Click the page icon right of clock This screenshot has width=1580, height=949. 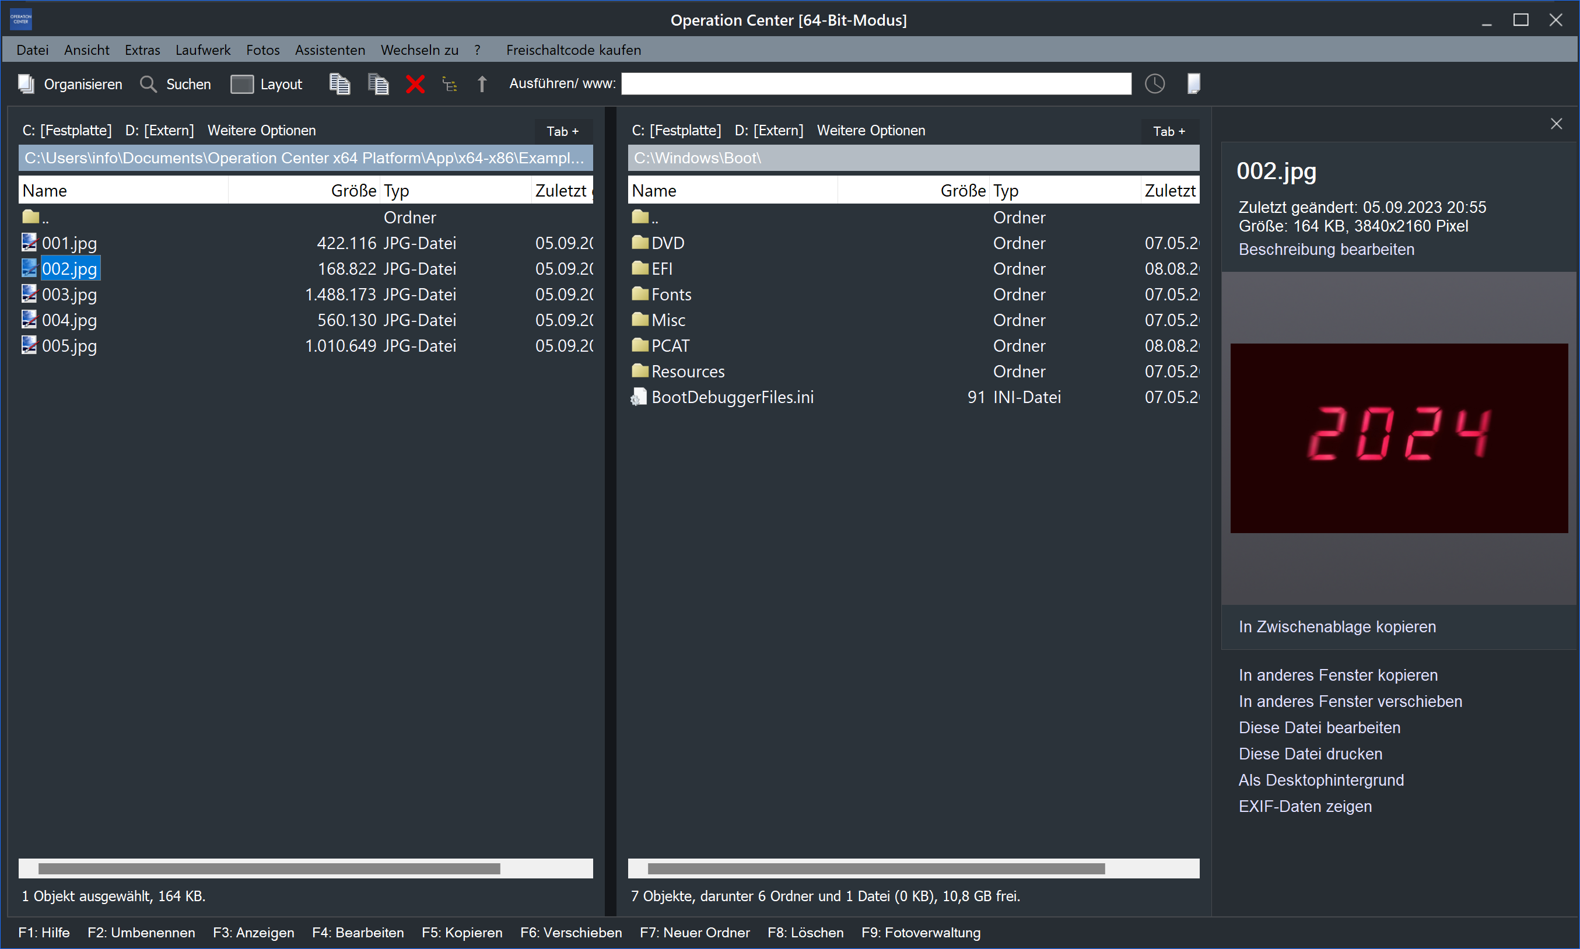1193,84
